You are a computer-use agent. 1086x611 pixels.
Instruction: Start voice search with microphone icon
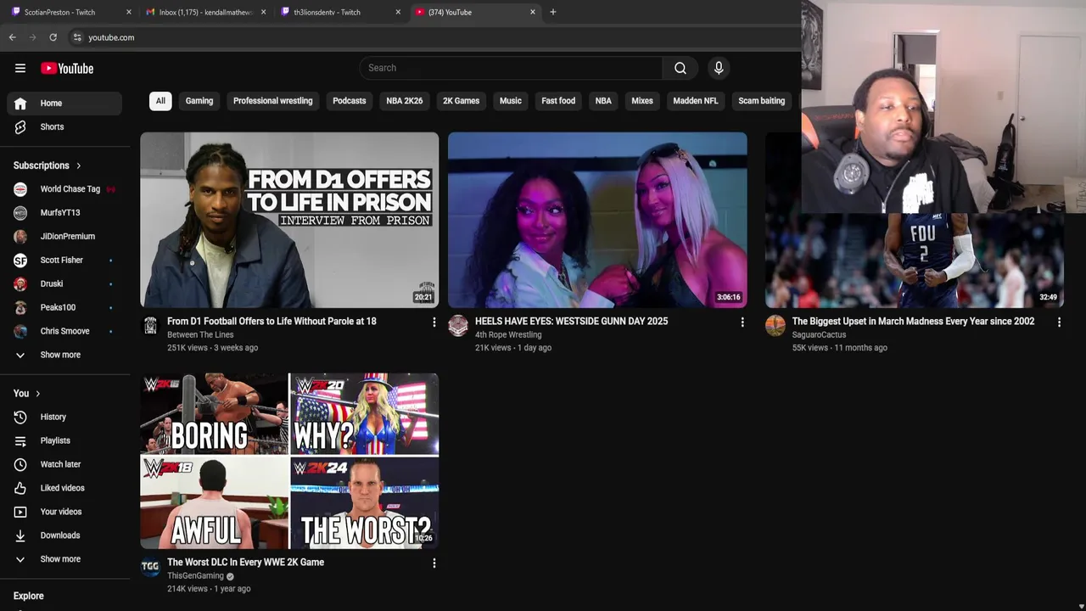[719, 68]
